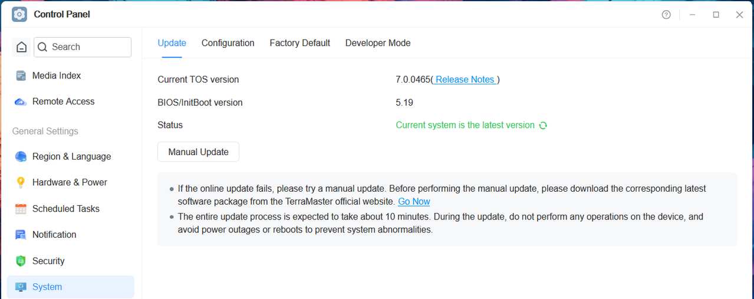Screen dimensions: 754x299
Task: Open the Release Notes link
Action: click(x=465, y=80)
